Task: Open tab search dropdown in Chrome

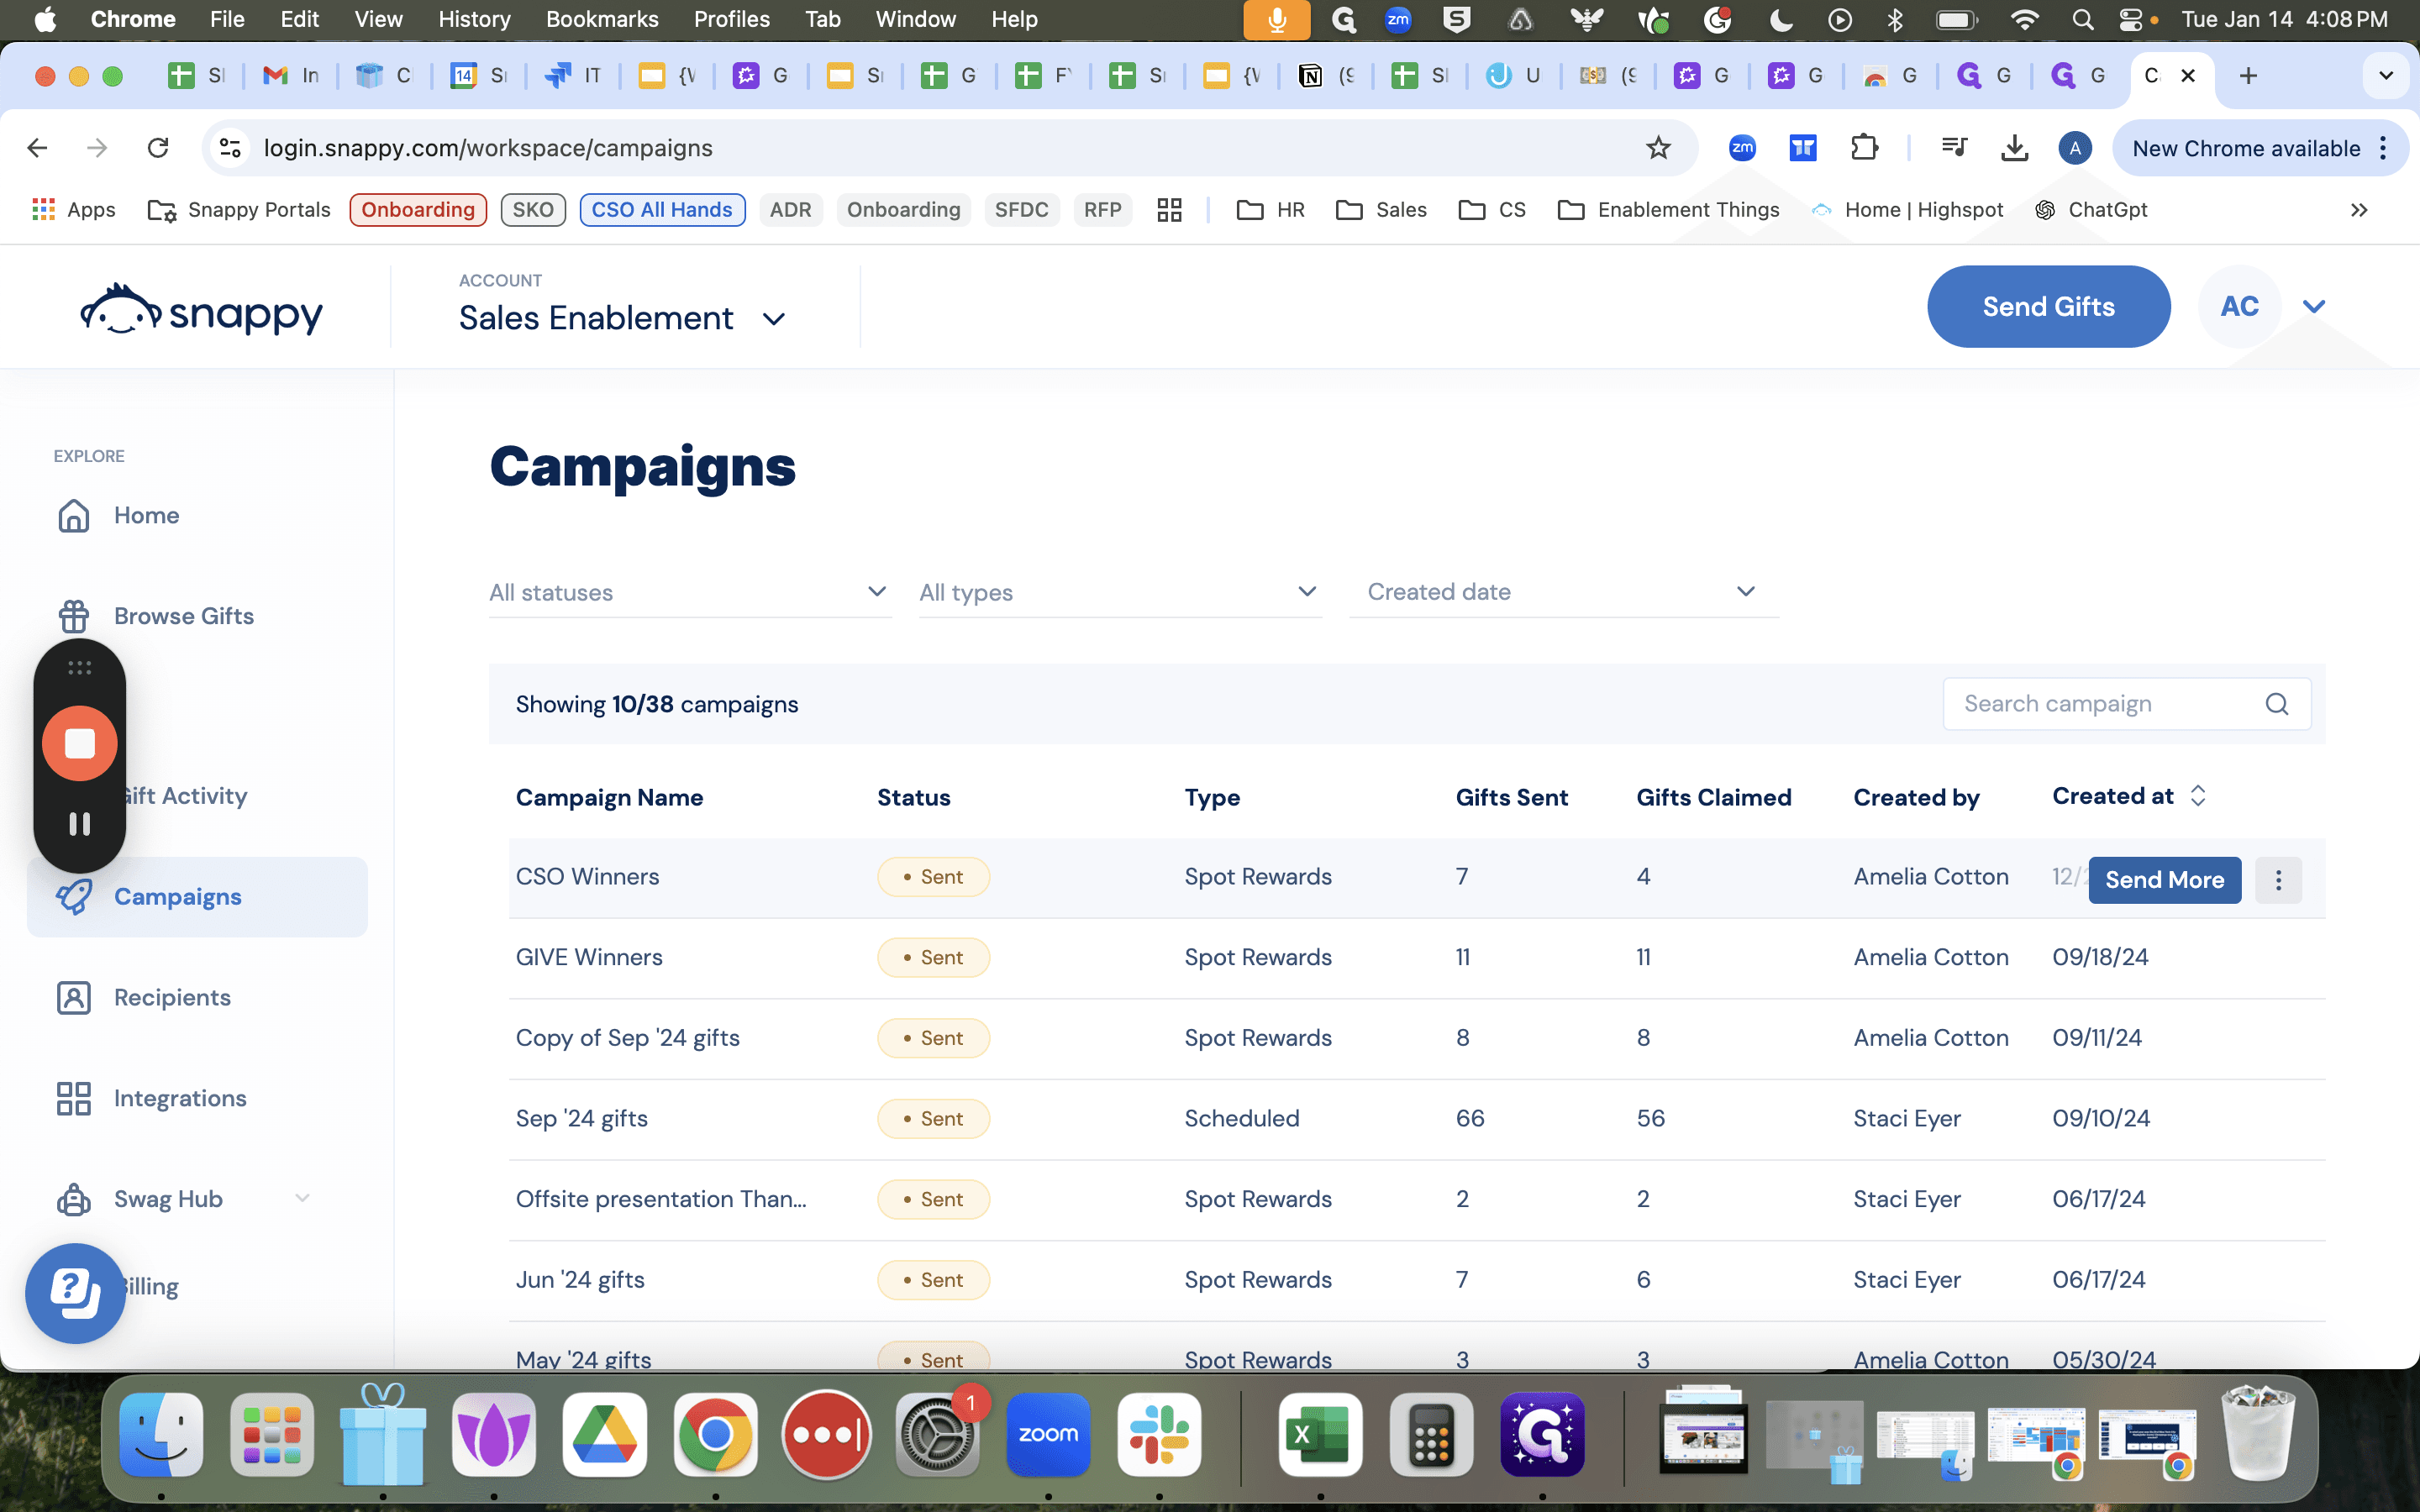Action: (2386, 75)
